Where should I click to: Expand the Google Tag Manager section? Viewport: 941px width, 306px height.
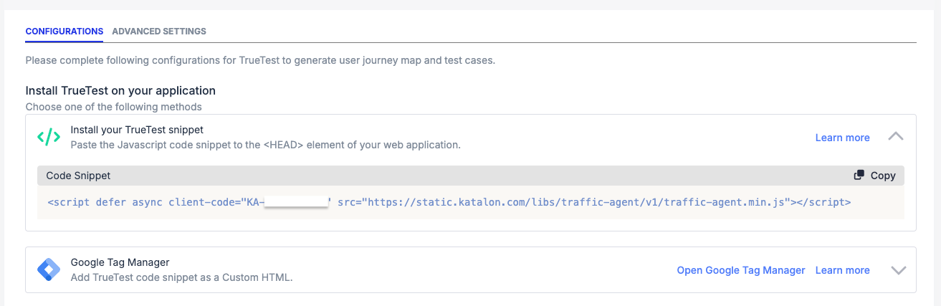pyautogui.click(x=898, y=270)
